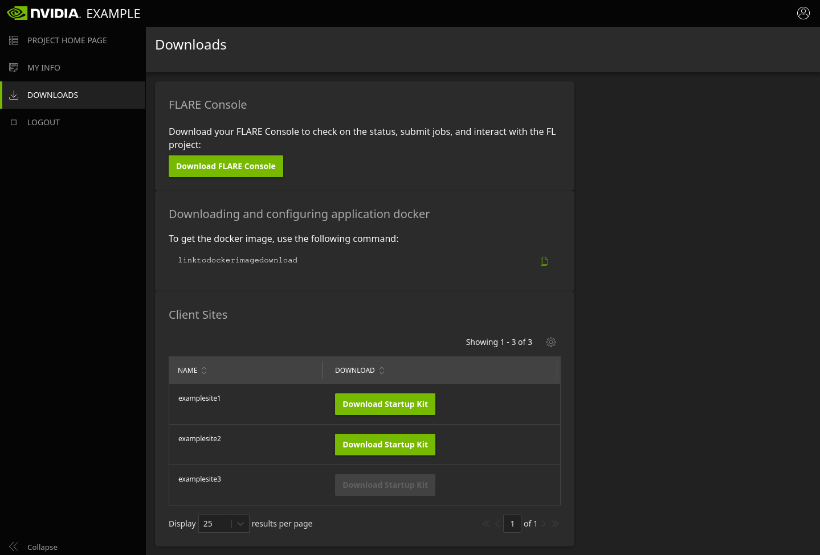Sort table by DOWNLOAD column arrows

382,371
